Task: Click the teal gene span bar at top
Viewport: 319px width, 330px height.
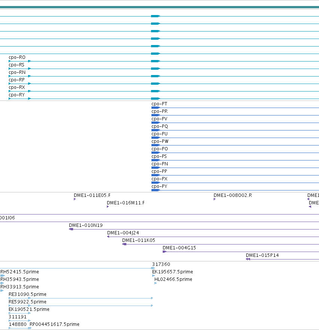Action: (x=160, y=7)
